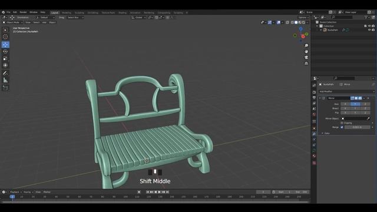Adjust the Merge distance value field
377x212 pixels.
(358, 127)
